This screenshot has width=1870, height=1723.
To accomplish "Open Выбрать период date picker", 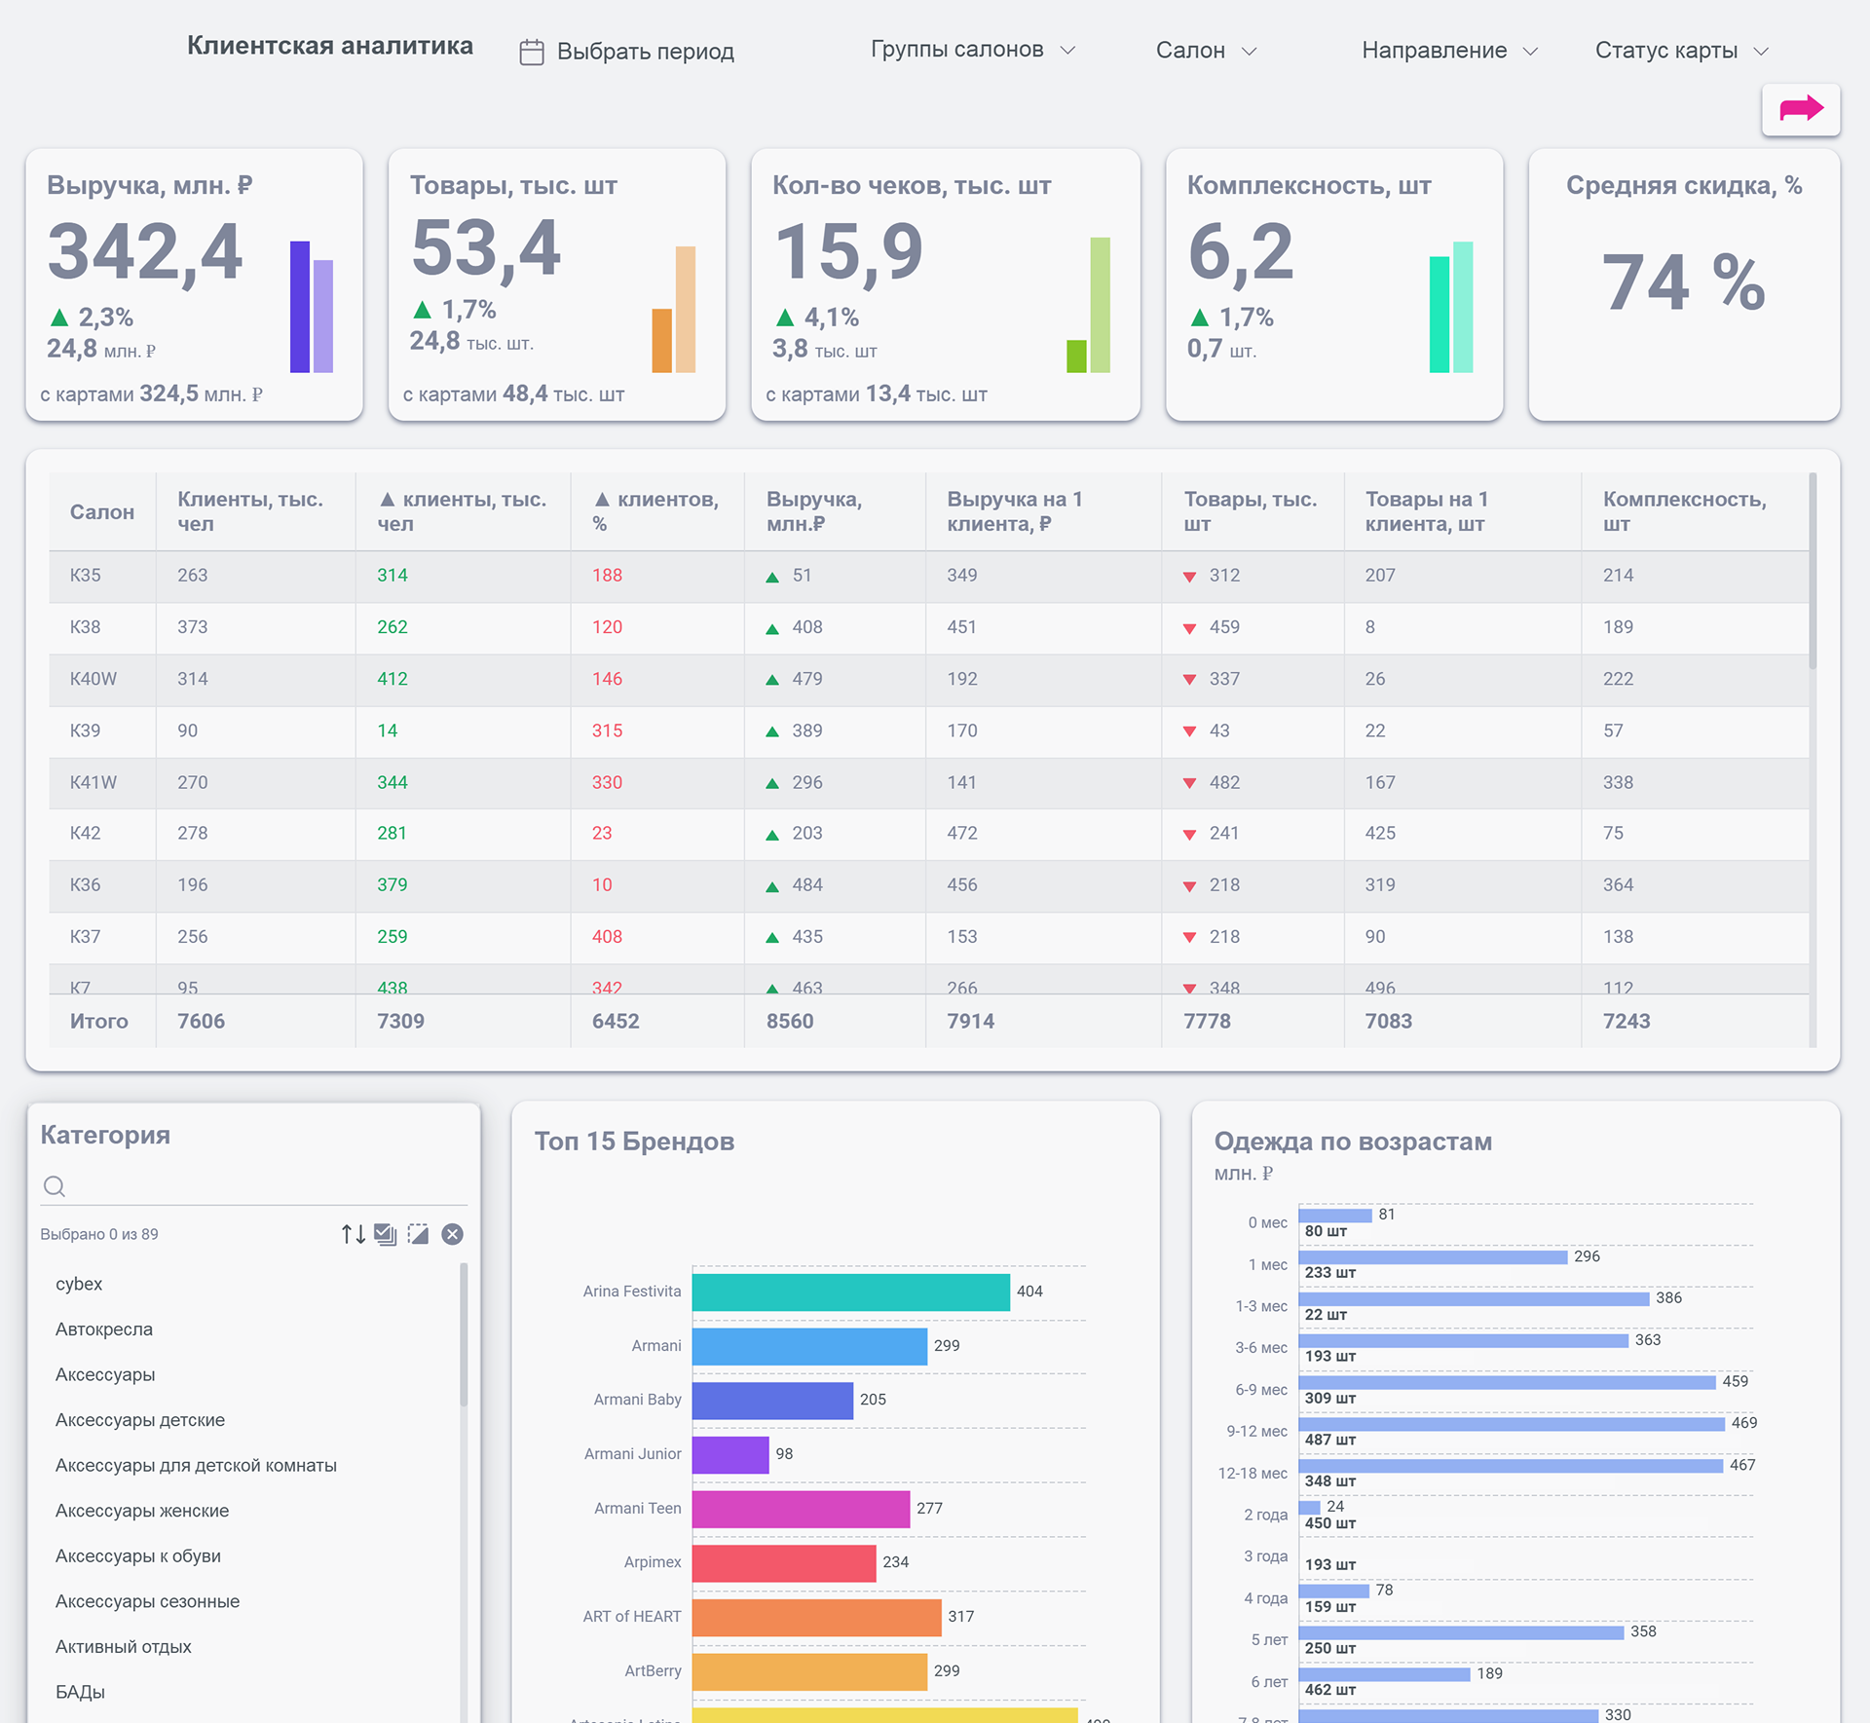I will 627,52.
